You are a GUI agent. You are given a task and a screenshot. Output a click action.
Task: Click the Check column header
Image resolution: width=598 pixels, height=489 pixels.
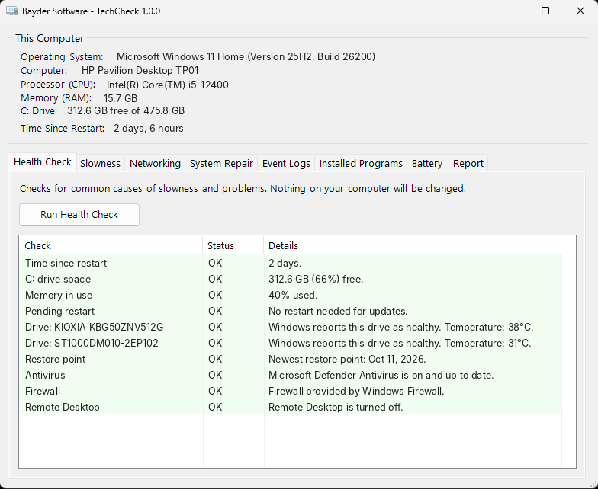point(111,245)
